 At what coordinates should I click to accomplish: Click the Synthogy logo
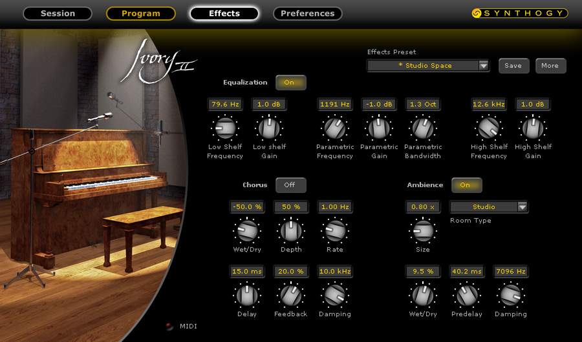point(519,13)
